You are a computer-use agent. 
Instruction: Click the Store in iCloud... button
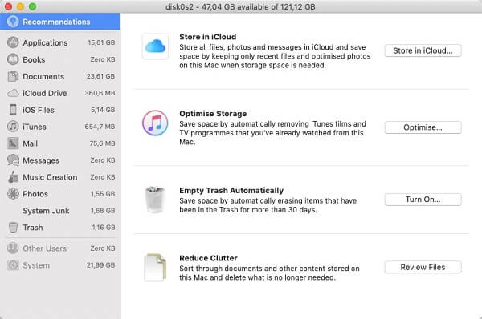(x=423, y=50)
